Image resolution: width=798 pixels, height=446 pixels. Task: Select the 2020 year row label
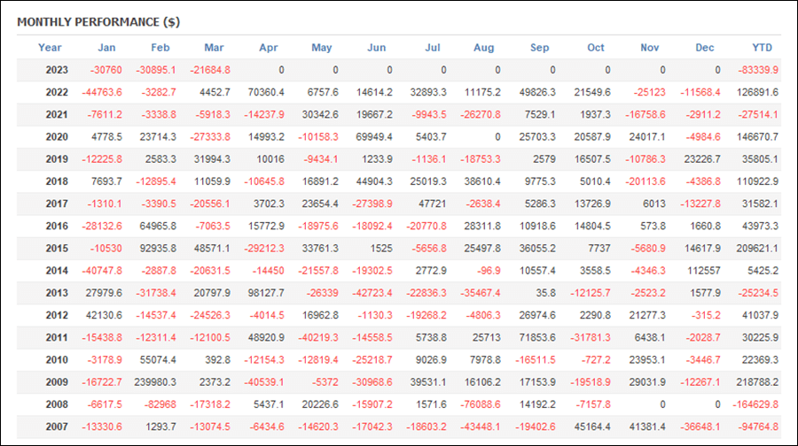pos(57,137)
